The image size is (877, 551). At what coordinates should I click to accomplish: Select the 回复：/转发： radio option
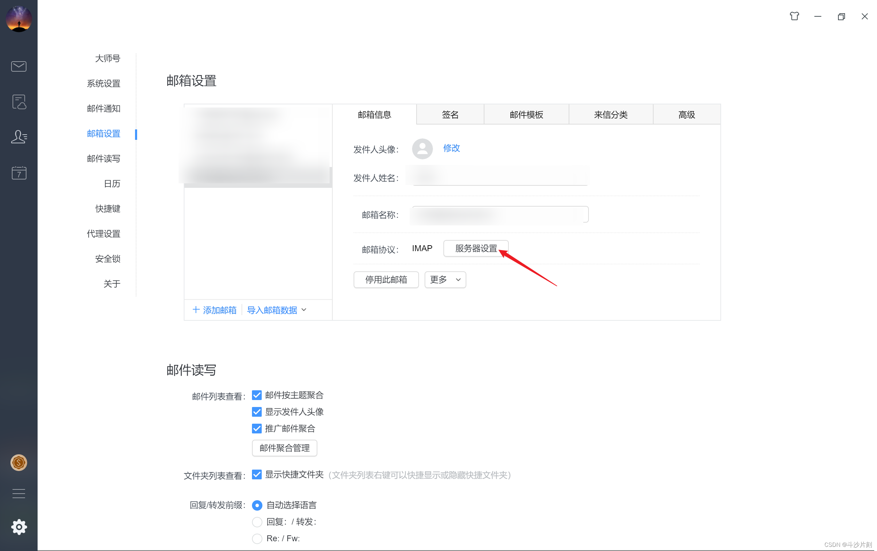(257, 521)
